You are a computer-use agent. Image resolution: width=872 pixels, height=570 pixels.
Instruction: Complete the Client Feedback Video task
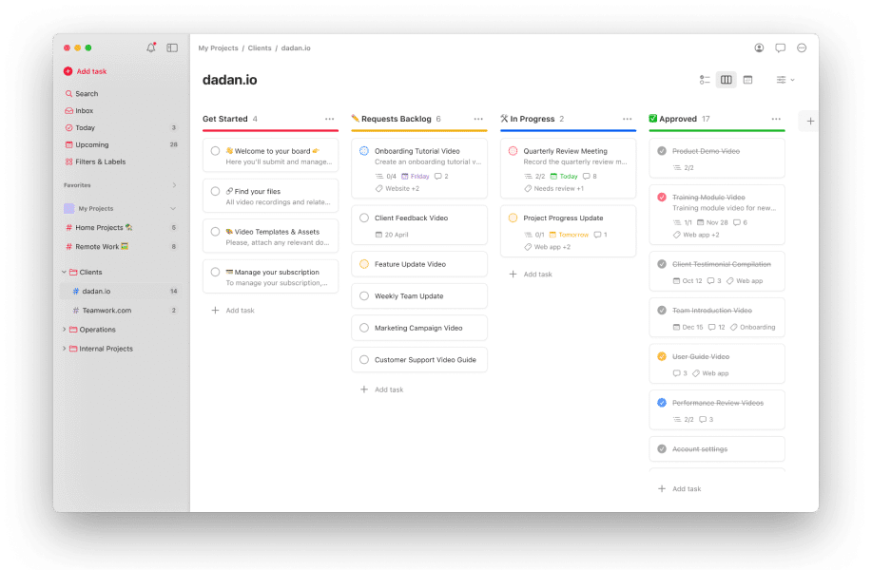click(x=363, y=218)
